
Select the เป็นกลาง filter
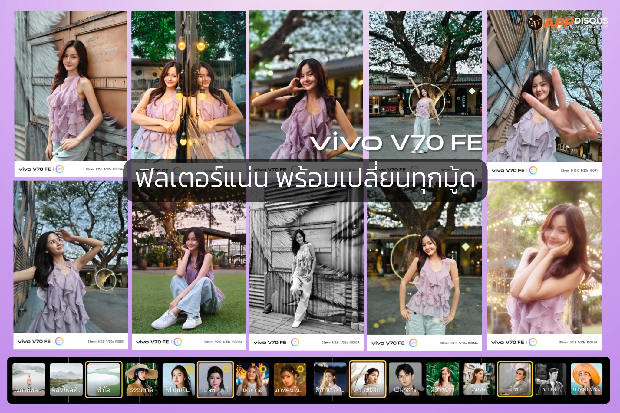pyautogui.click(x=405, y=379)
